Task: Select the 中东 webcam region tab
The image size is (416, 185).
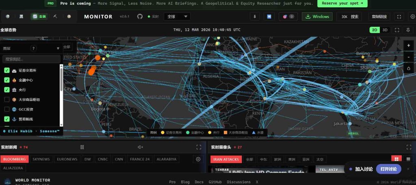Action: (x=264, y=159)
